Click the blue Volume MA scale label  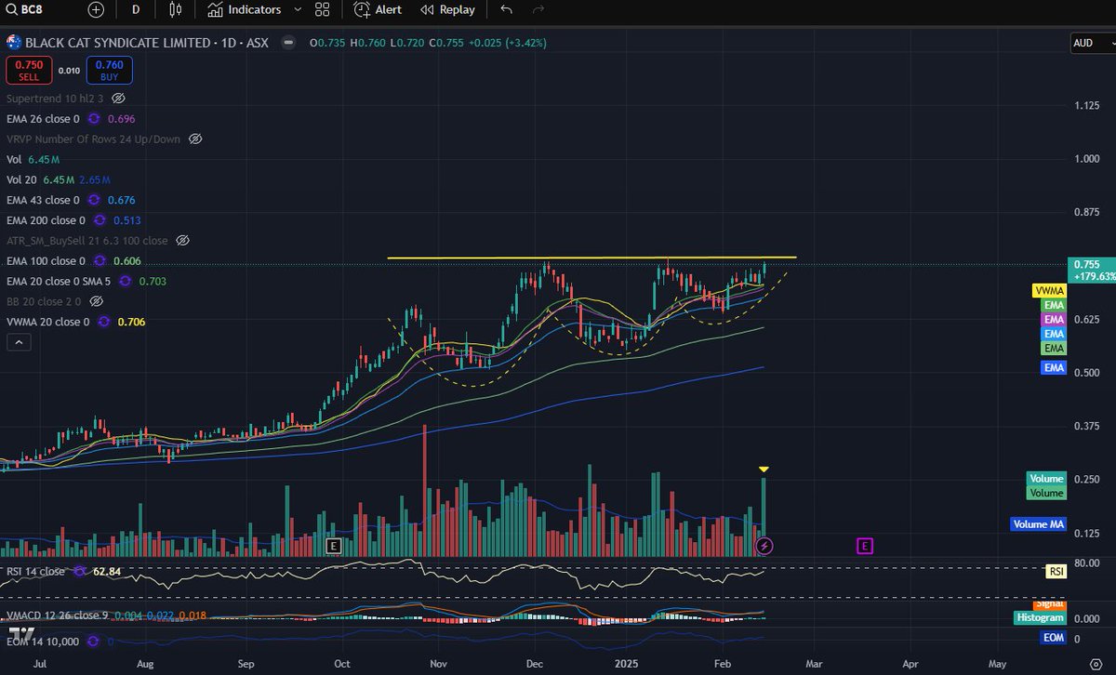point(1037,524)
